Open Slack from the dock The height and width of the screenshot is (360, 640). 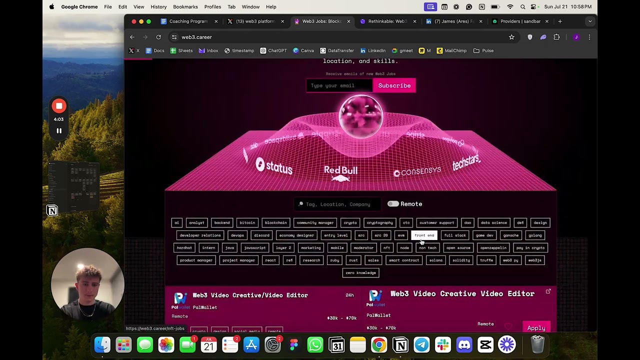(x=443, y=345)
